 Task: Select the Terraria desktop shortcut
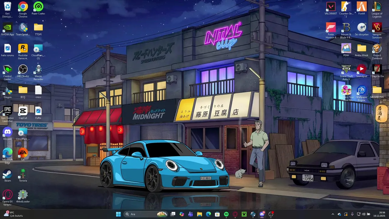pyautogui.click(x=23, y=176)
